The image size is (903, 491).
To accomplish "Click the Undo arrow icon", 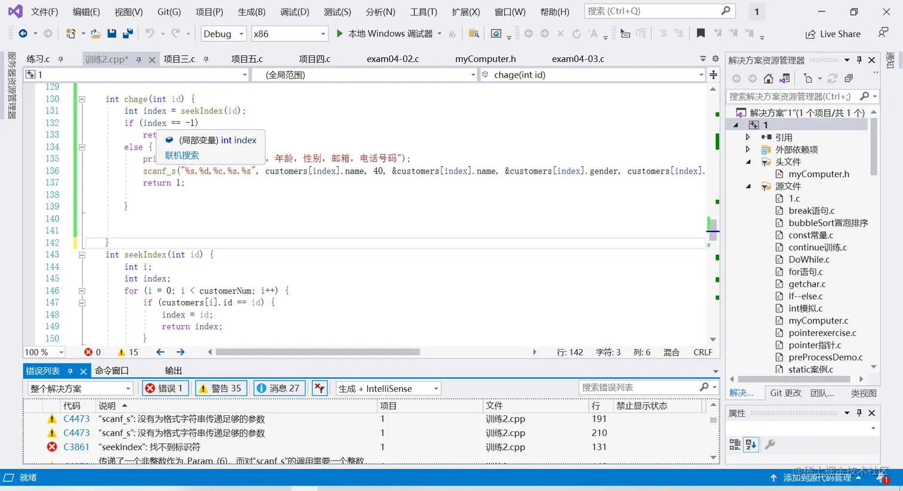I will 150,34.
